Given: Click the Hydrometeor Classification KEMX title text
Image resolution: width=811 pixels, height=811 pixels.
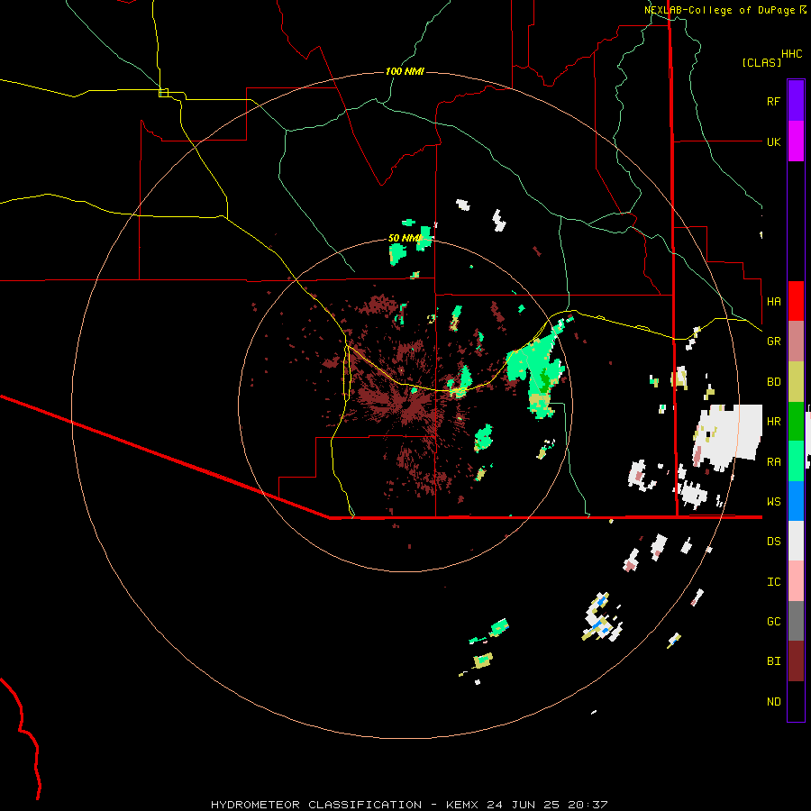Looking at the screenshot, I should tap(409, 805).
